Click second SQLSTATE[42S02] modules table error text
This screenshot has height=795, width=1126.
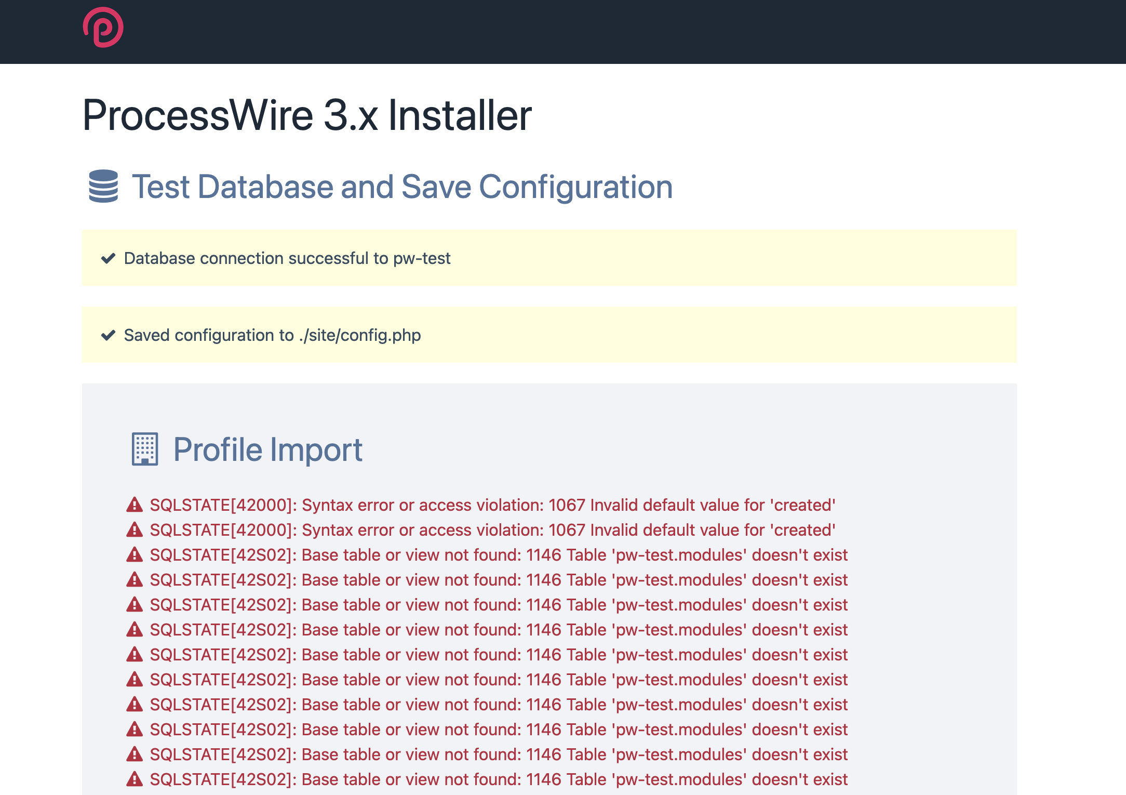(499, 580)
